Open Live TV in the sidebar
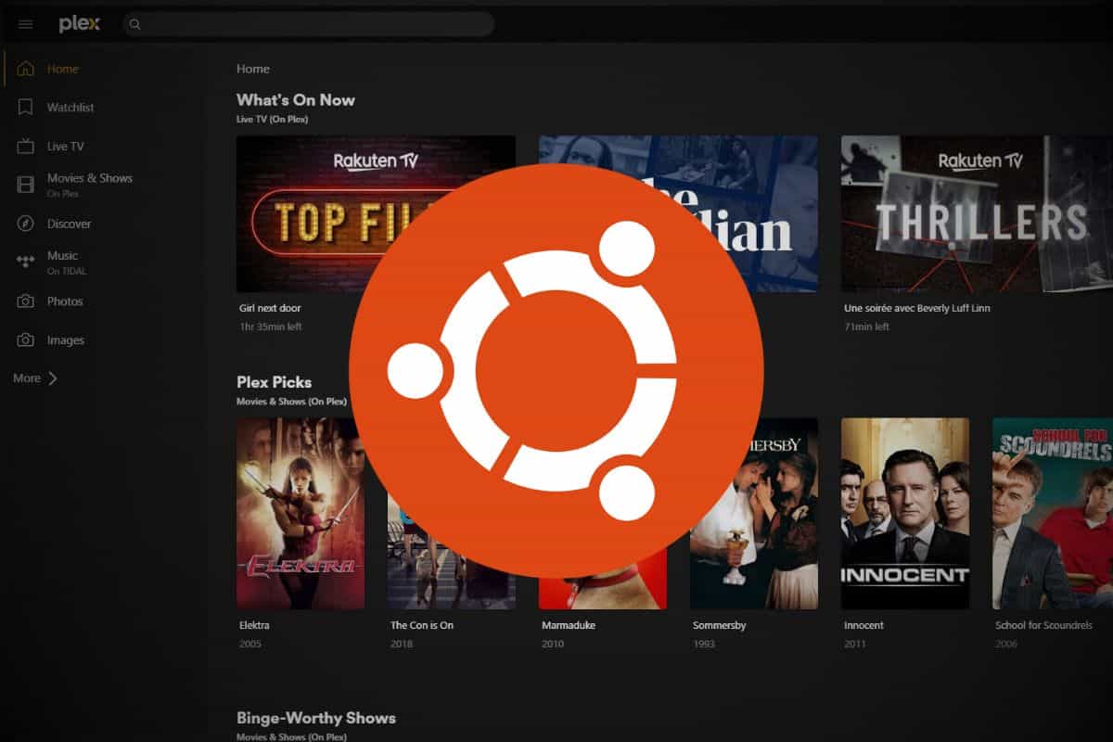This screenshot has height=742, width=1113. click(66, 147)
